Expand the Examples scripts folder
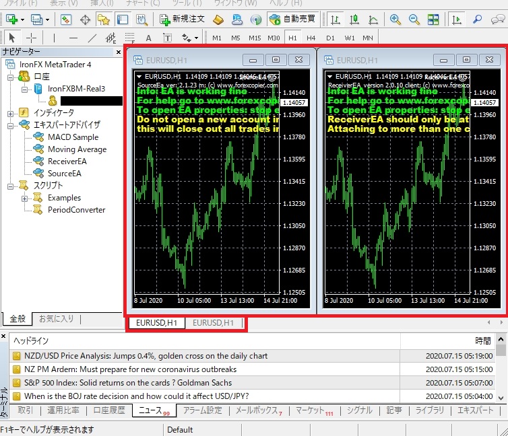The image size is (508, 436). tap(25, 198)
